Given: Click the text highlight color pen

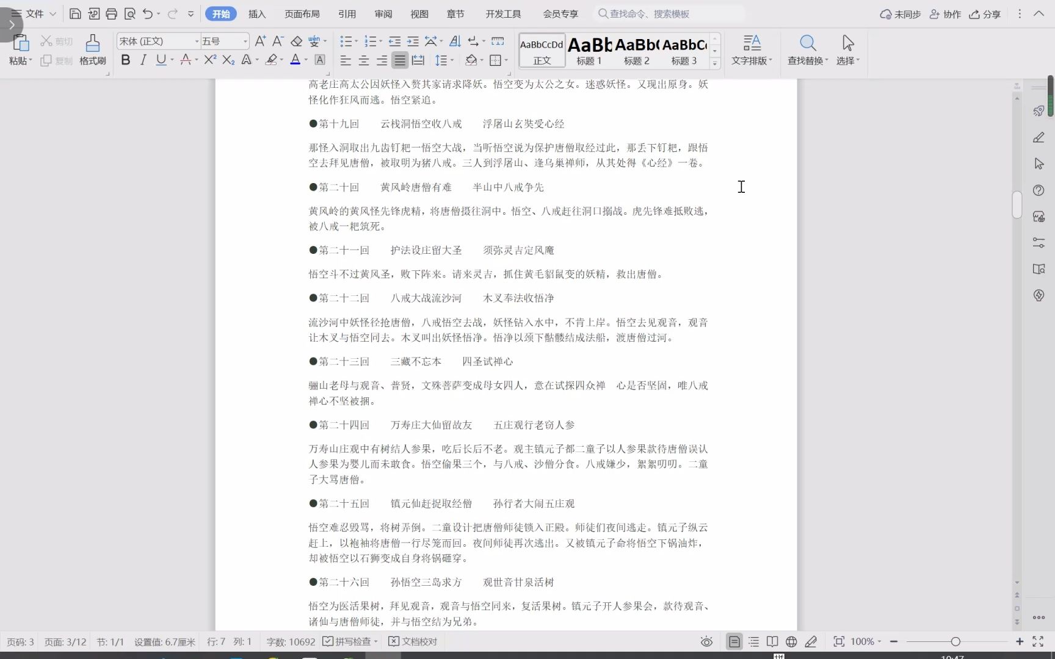Looking at the screenshot, I should tap(272, 59).
